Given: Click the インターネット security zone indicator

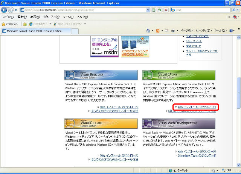Looking at the screenshot, I should point(178,171).
